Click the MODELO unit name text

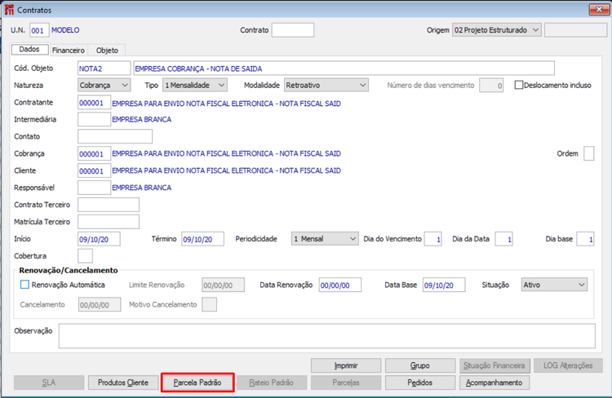(65, 30)
